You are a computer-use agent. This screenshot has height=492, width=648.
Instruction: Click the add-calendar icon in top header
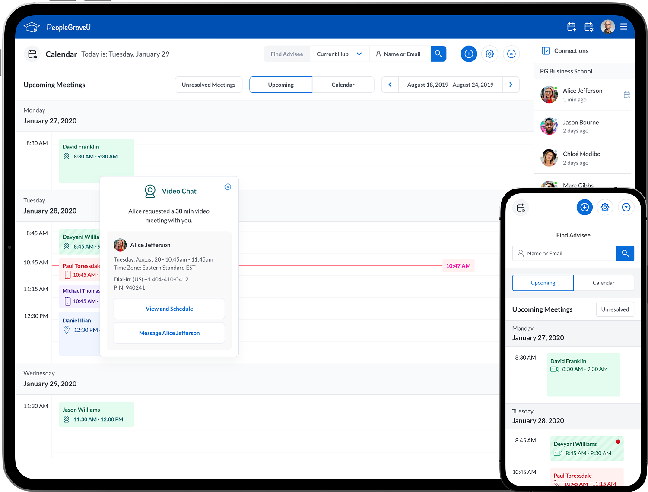point(571,27)
